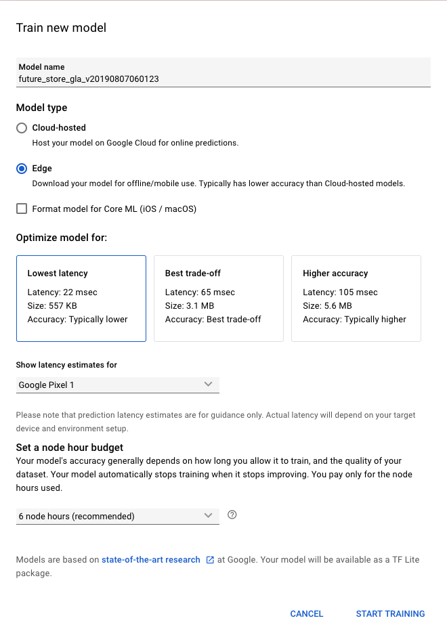Choose the Lowest latency optimization card

click(x=81, y=299)
